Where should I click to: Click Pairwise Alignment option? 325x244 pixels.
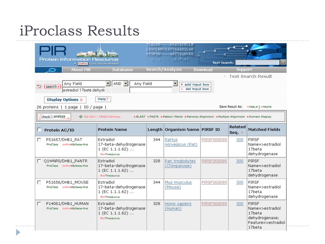pyautogui.click(x=199, y=117)
